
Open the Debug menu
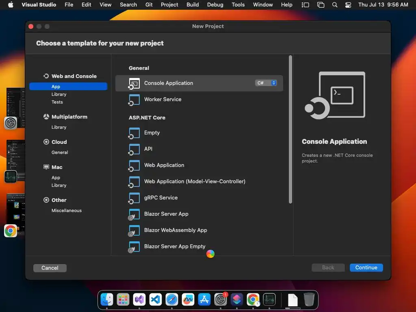coord(215,5)
